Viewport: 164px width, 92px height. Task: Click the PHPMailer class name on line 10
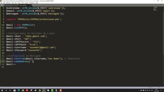pos(28,25)
